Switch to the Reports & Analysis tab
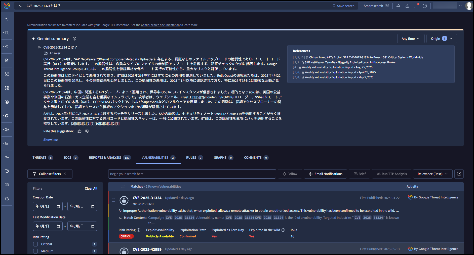The image size is (474, 255). 105,158
